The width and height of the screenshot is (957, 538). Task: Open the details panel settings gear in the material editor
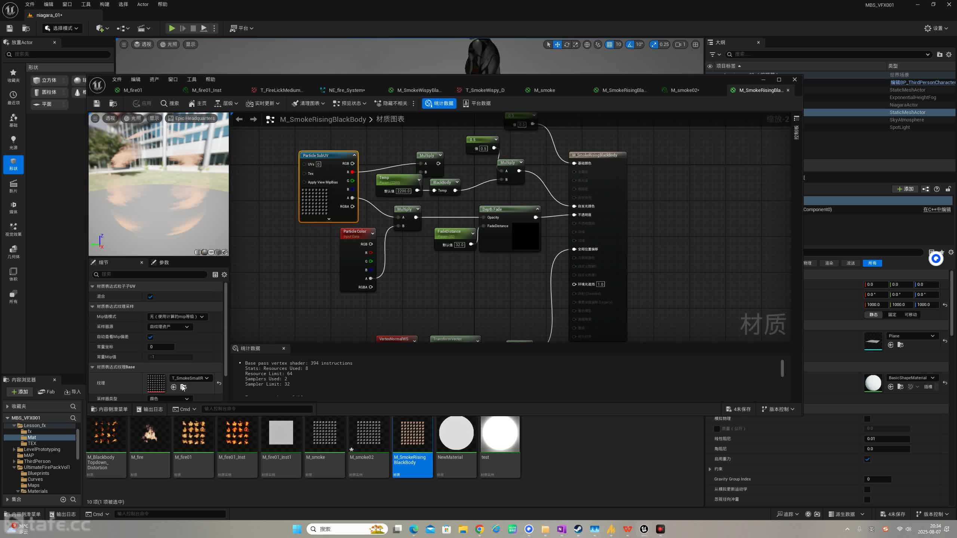click(x=224, y=275)
